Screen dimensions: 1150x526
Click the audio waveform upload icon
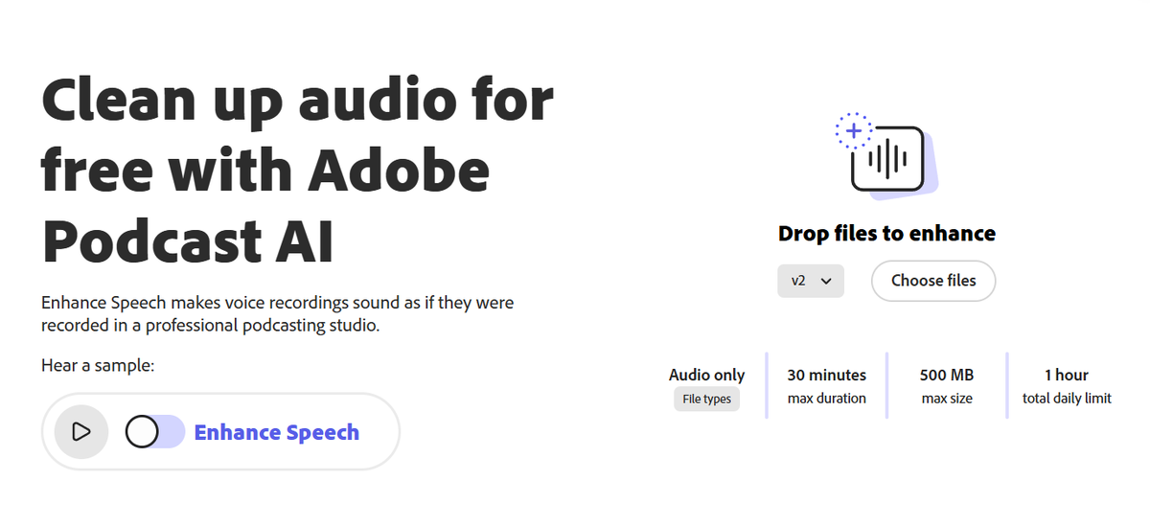pyautogui.click(x=886, y=155)
